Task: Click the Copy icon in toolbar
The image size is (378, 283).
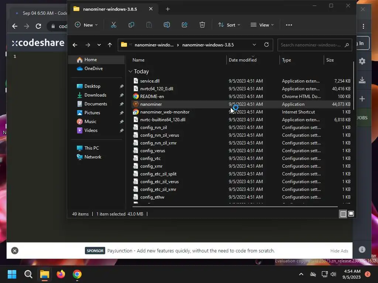Action: pyautogui.click(x=131, y=25)
